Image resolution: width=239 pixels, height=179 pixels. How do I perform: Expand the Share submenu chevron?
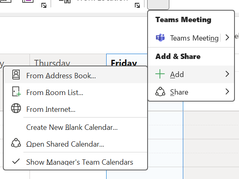point(227,92)
